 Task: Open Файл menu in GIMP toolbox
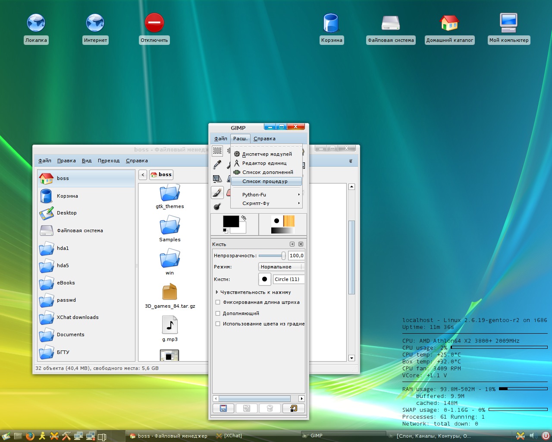(x=221, y=139)
